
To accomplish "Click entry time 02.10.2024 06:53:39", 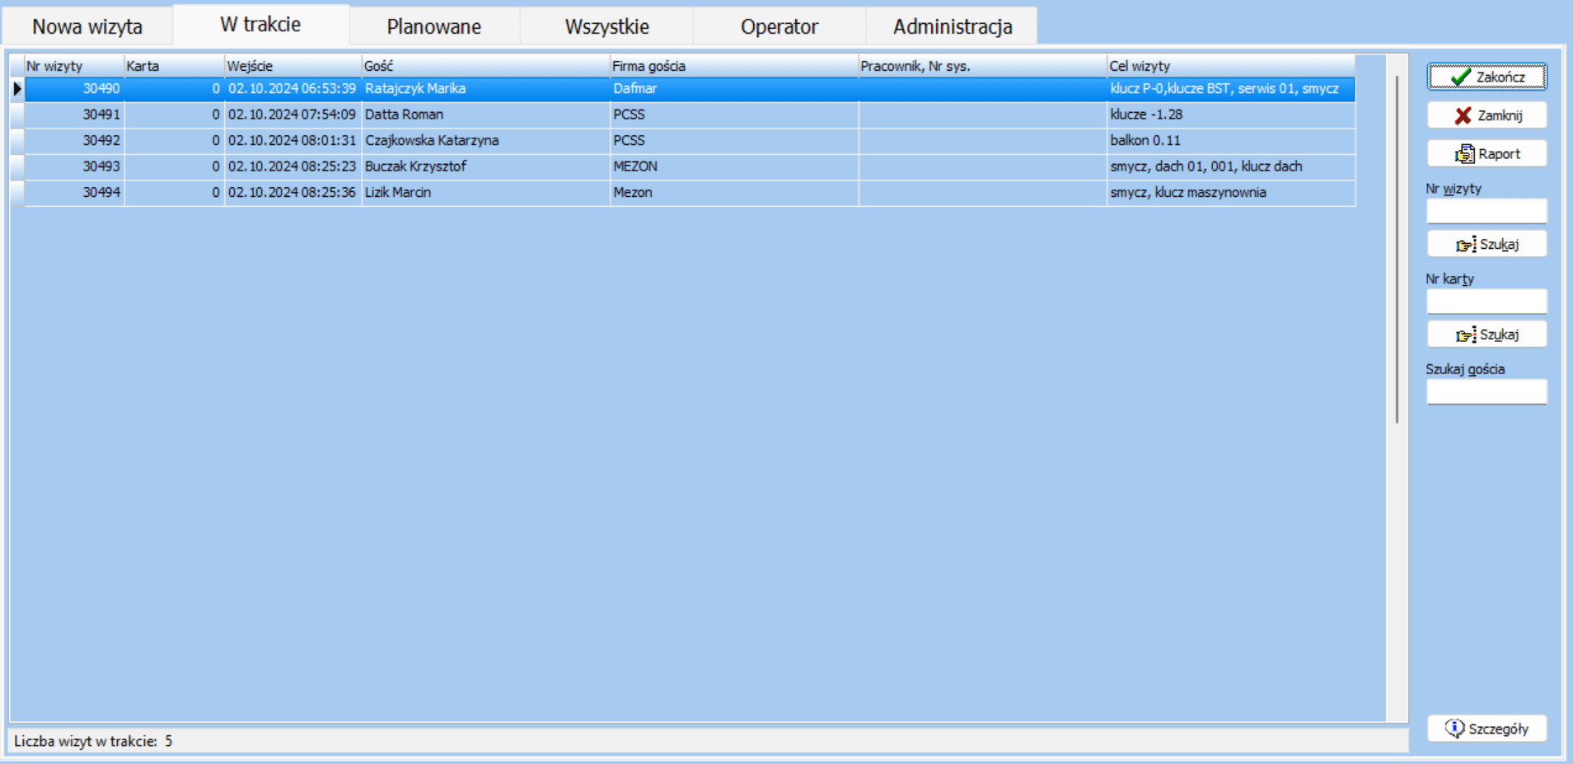I will [292, 88].
